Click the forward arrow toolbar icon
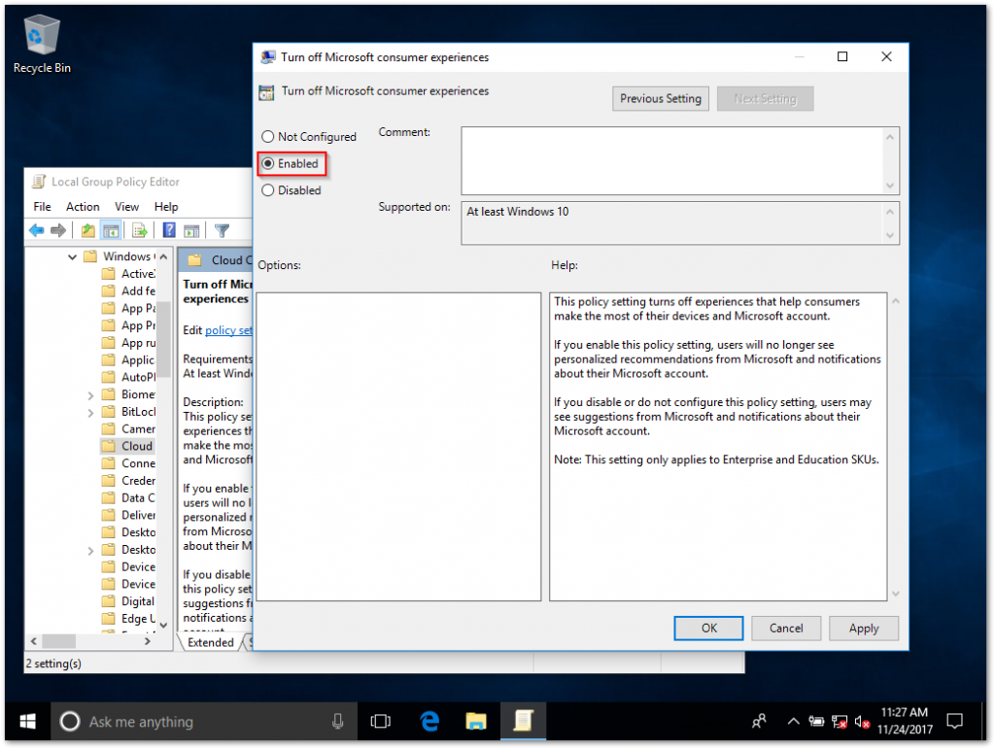Screen dimensions: 995x749 [x=58, y=231]
